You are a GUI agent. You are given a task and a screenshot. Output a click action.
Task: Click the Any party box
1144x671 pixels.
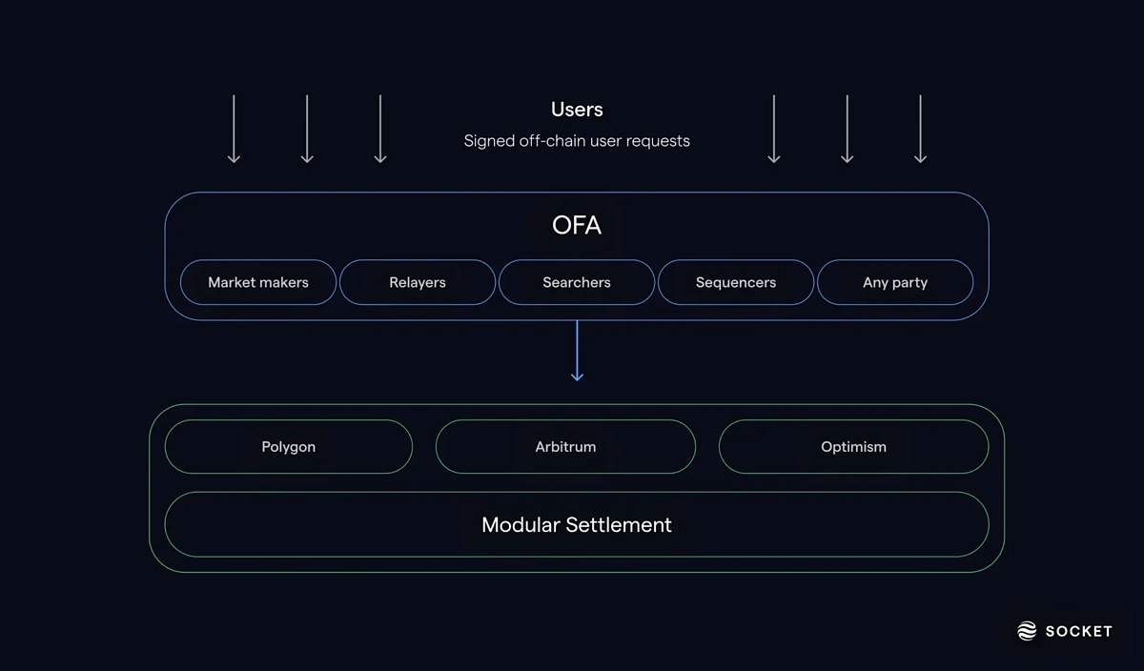tap(895, 282)
